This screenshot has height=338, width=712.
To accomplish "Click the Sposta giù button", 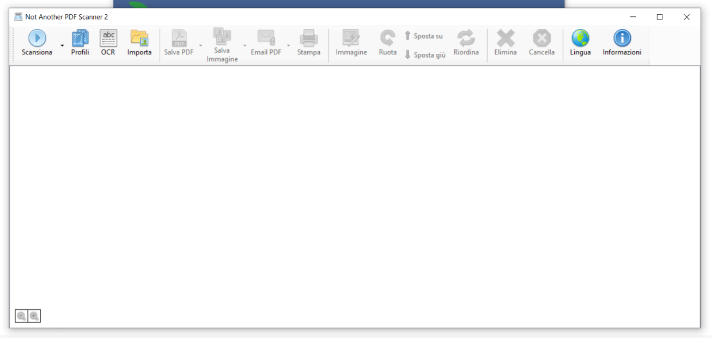I will click(425, 55).
